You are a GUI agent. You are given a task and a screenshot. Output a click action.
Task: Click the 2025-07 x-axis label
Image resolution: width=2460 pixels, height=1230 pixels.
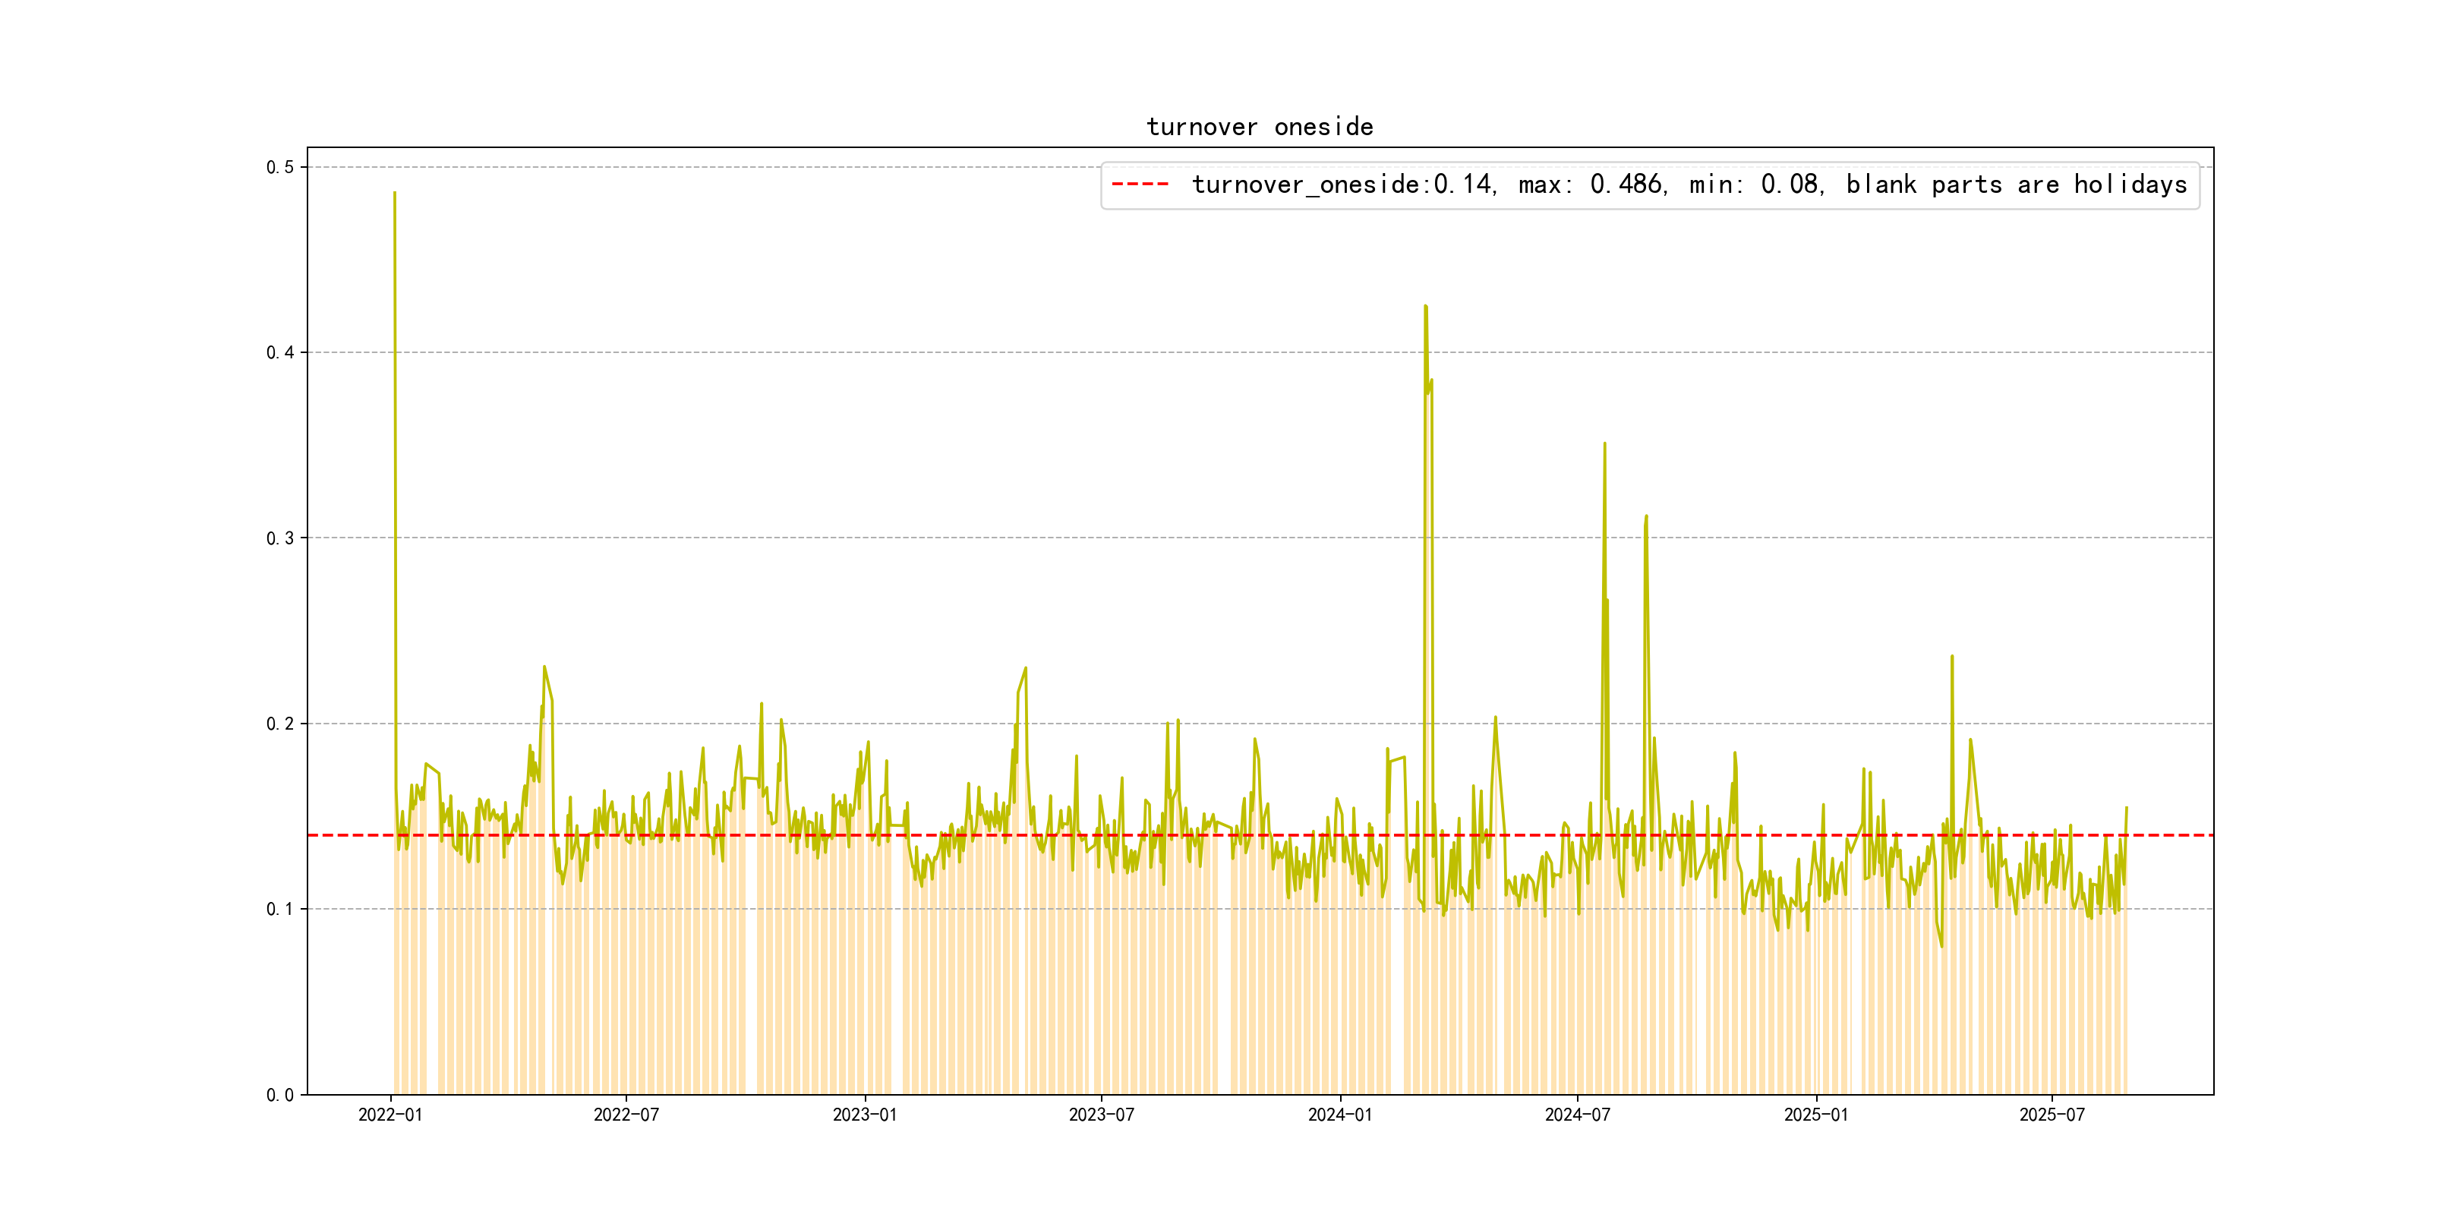point(2052,1115)
